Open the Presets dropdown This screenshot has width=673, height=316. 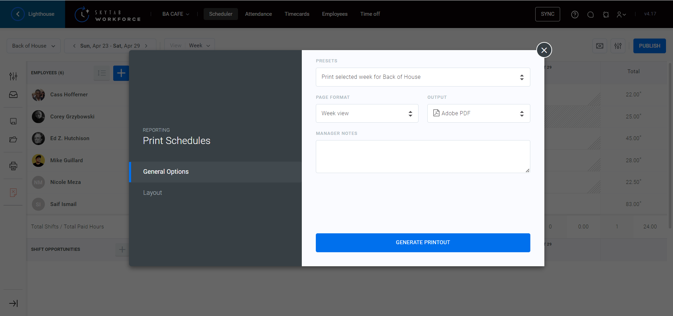click(423, 77)
